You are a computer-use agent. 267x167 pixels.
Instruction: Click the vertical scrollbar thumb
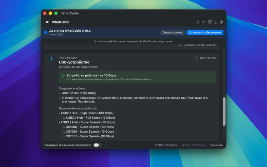tap(224, 112)
